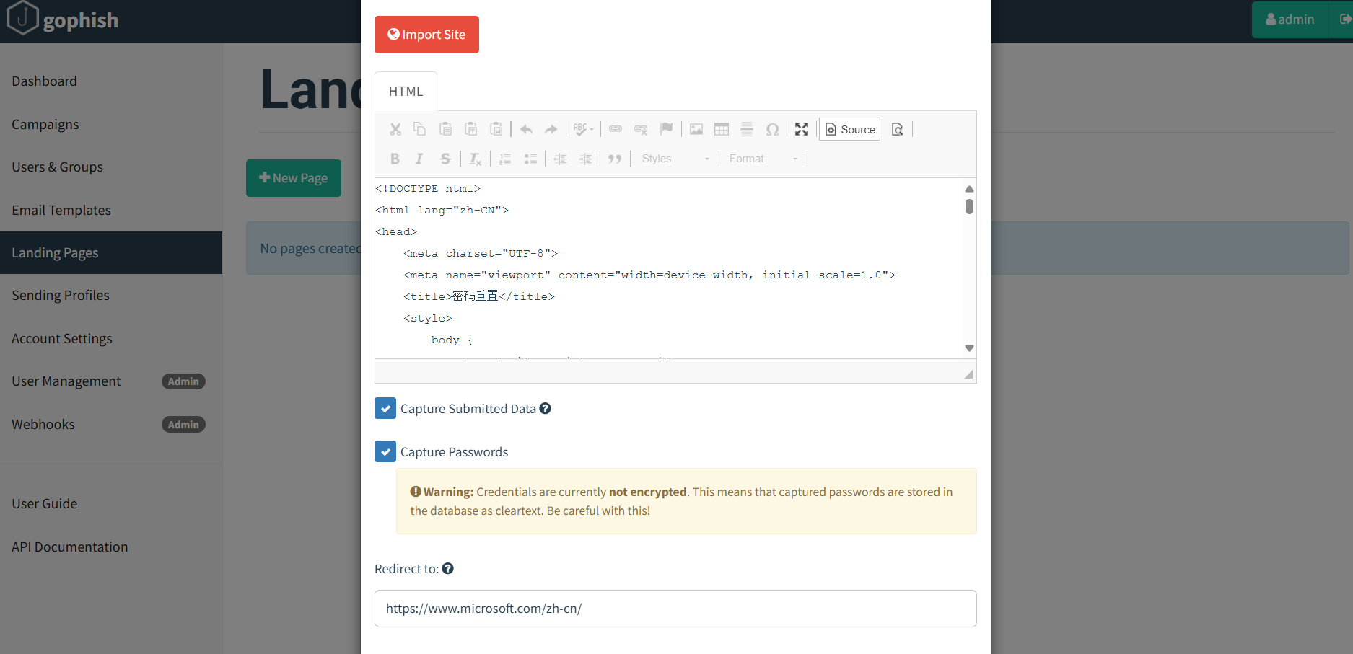Click the Insert Link icon
The height and width of the screenshot is (654, 1353).
click(x=615, y=129)
